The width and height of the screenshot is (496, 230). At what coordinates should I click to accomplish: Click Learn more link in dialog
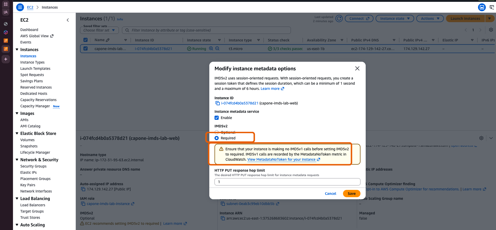click(x=272, y=89)
